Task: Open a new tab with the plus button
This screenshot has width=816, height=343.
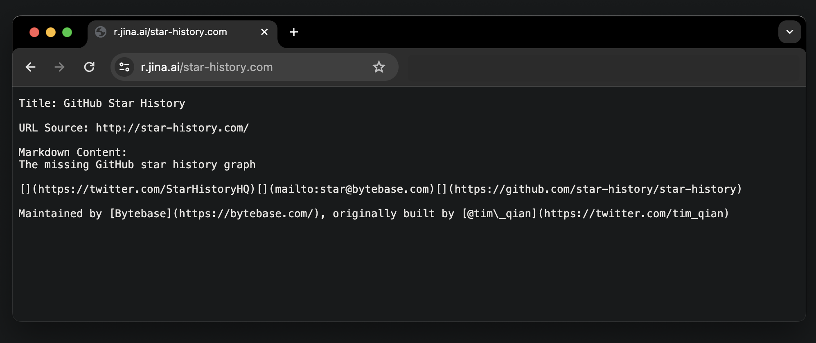Action: pos(294,32)
